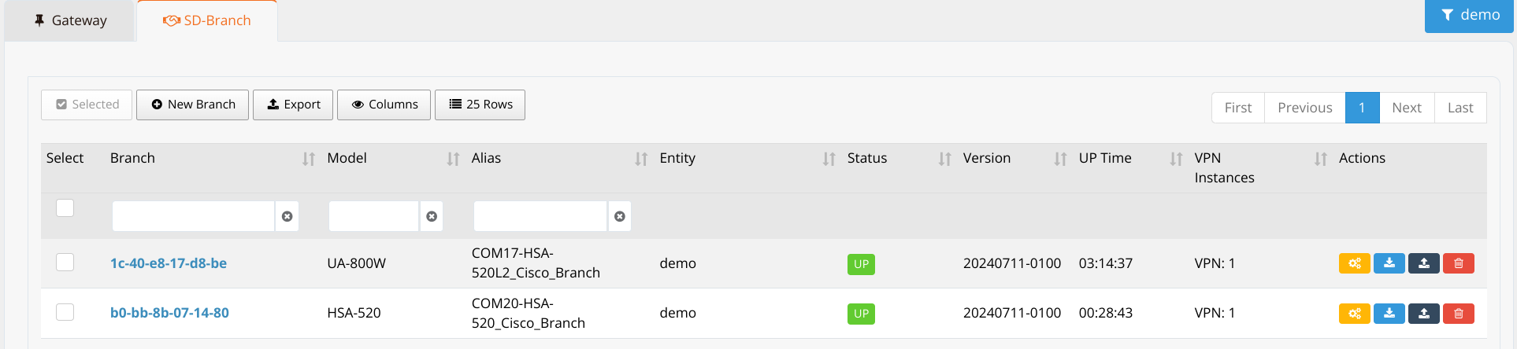Sort table by Entity column
The image size is (1517, 349).
[829, 159]
